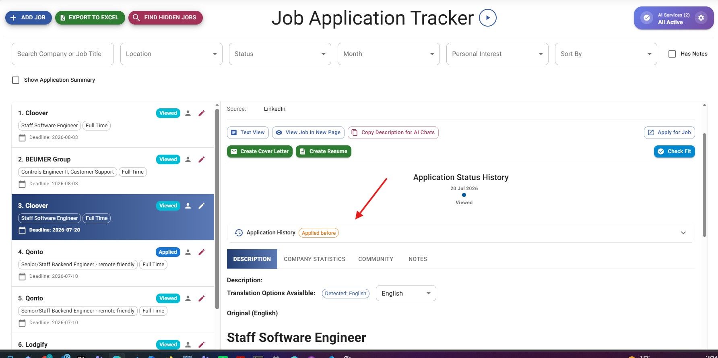Viewport: 718px width, 358px height.
Task: Switch to the COMPANY STATISTICS tab
Action: 315,259
